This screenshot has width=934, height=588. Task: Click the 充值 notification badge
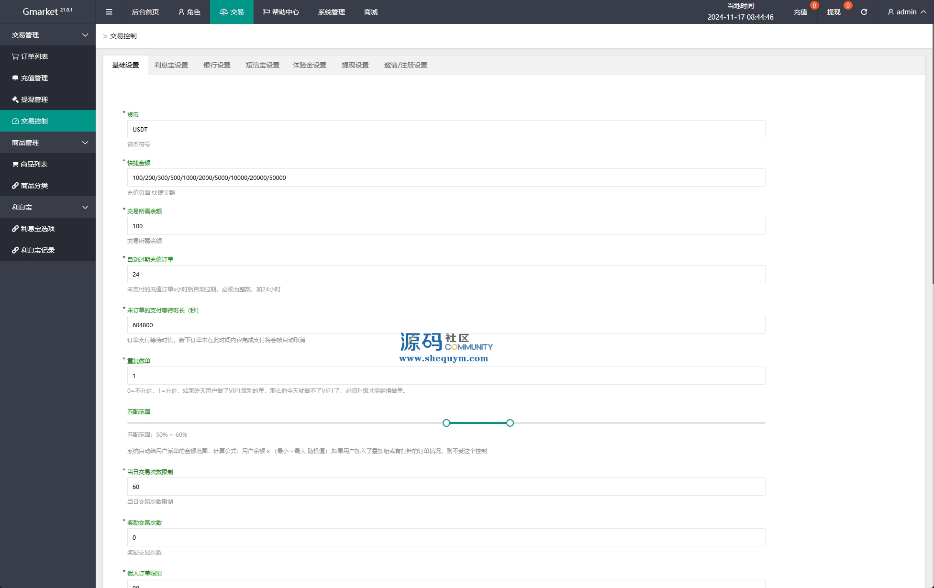point(814,6)
